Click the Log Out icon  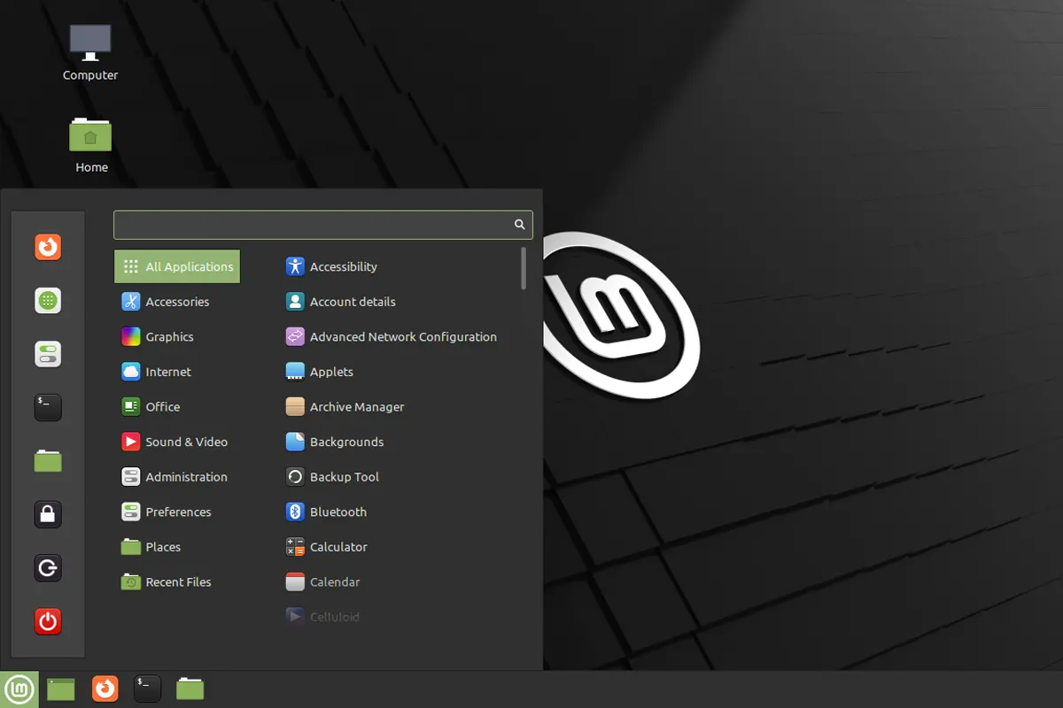pos(48,567)
